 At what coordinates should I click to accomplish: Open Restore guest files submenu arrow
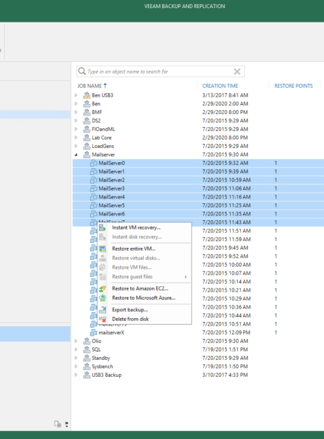[x=186, y=277]
